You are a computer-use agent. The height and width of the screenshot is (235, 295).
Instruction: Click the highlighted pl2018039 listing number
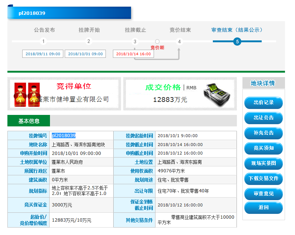pyautogui.click(x=64, y=136)
